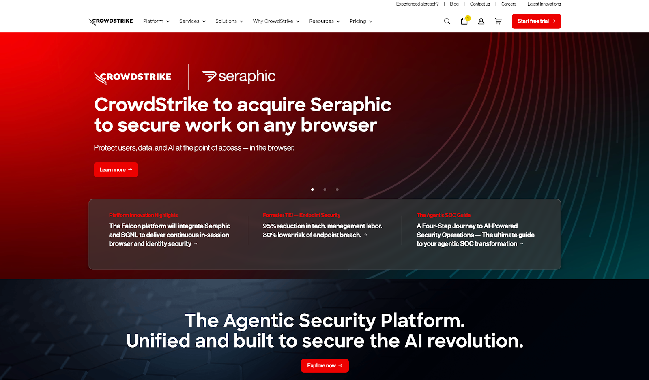This screenshot has height=380, width=649.
Task: Expand the Resources dropdown
Action: tap(324, 21)
